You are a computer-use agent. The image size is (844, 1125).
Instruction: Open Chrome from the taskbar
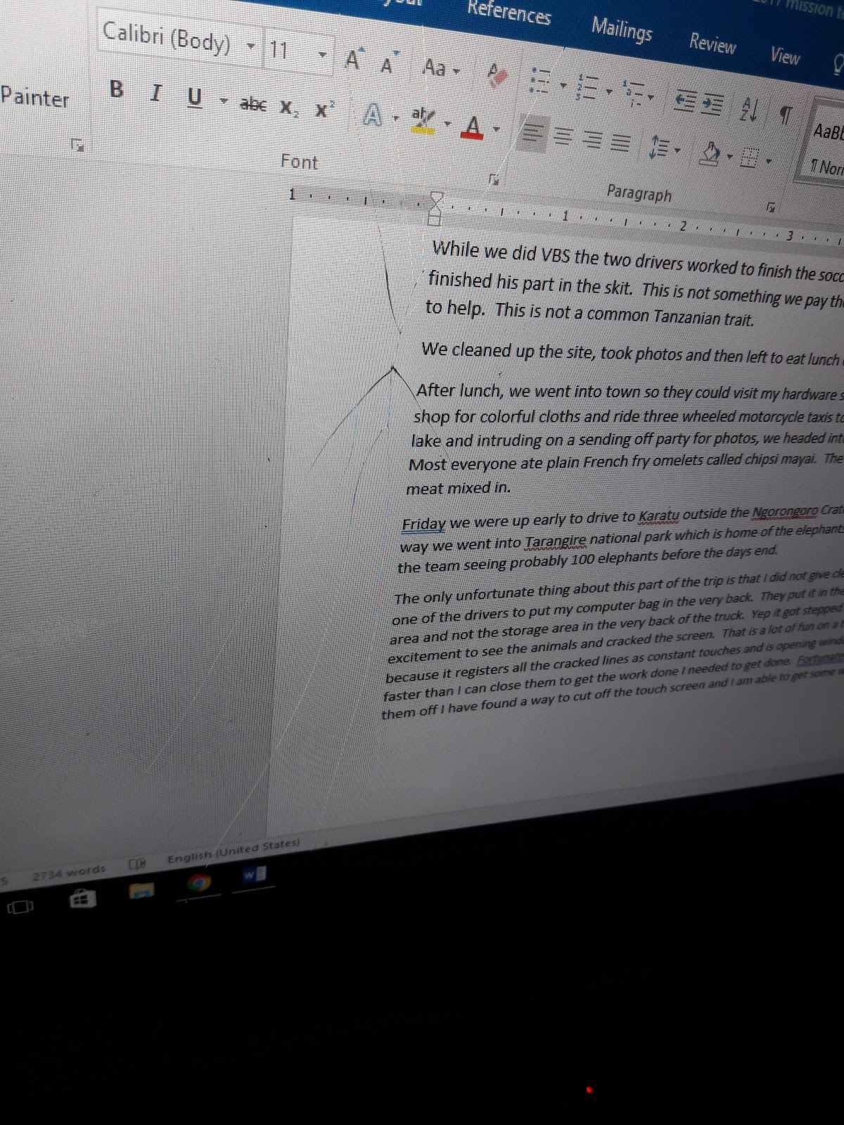pos(199,883)
